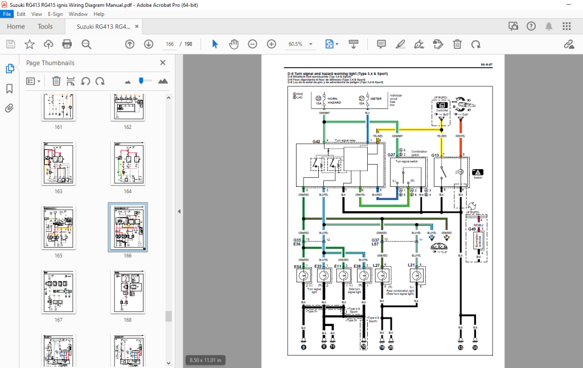Click the page number input field
The image size is (583, 368).
click(x=170, y=44)
